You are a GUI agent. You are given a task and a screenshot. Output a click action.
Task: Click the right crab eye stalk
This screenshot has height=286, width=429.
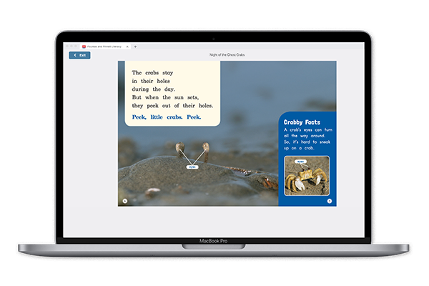pos(204,149)
